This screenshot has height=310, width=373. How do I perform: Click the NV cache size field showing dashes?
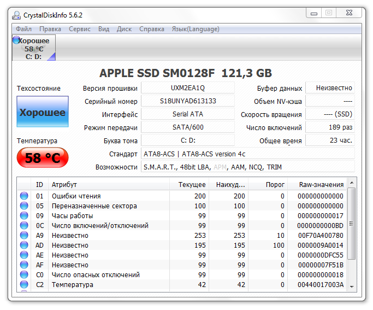330,101
